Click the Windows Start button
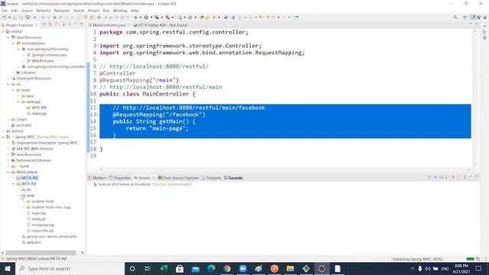This screenshot has width=489, height=275. pyautogui.click(x=8, y=268)
